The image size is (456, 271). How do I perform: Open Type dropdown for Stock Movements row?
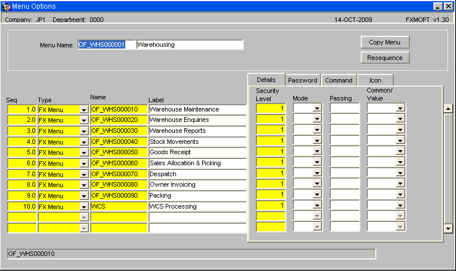[x=84, y=142]
